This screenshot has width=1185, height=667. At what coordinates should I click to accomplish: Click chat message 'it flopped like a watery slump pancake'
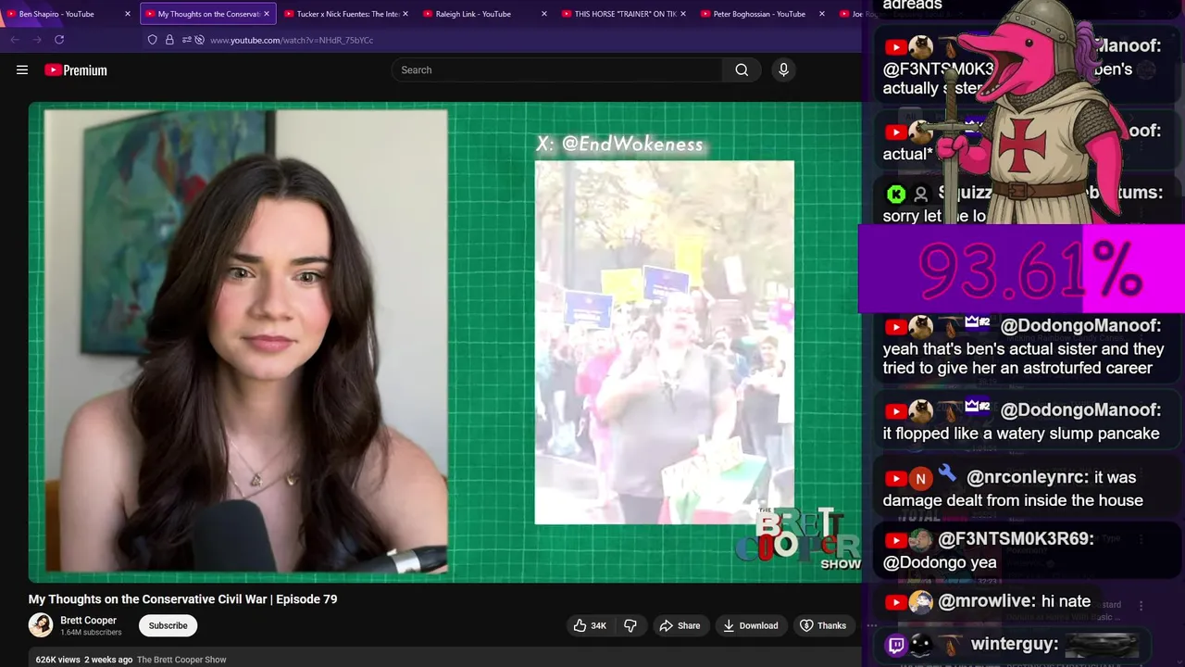[1021, 434]
